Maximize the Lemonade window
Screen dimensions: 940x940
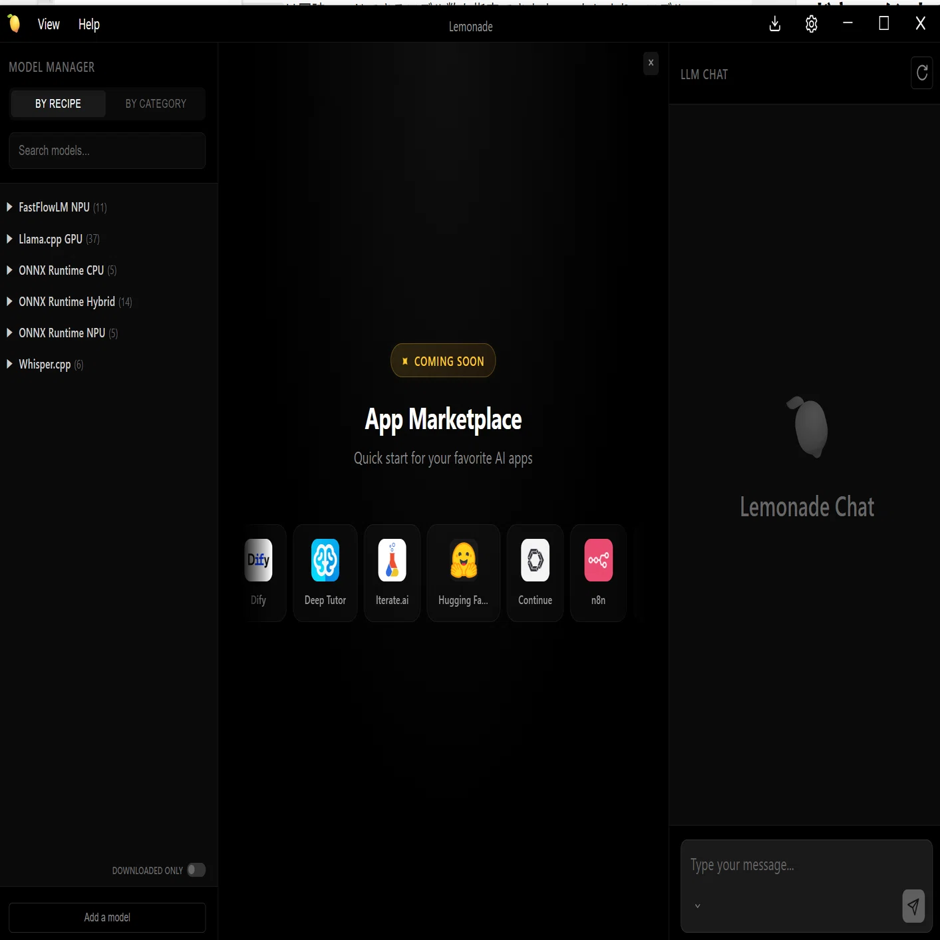pos(884,23)
